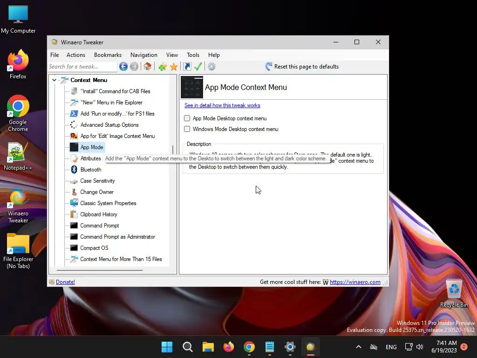This screenshot has width=477, height=358.
Task: Go to the Home page icon
Action: point(148,66)
